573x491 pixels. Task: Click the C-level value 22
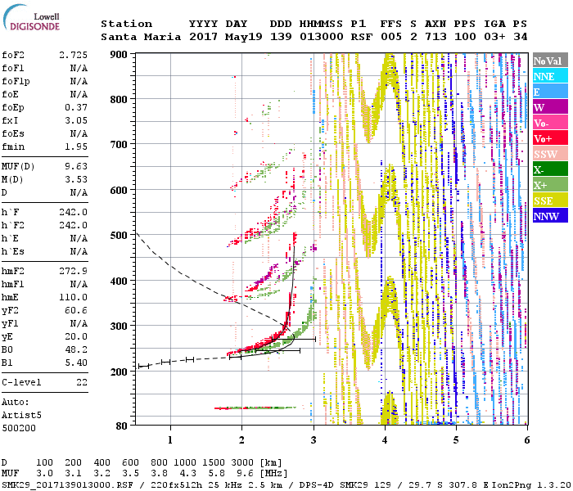[82, 383]
